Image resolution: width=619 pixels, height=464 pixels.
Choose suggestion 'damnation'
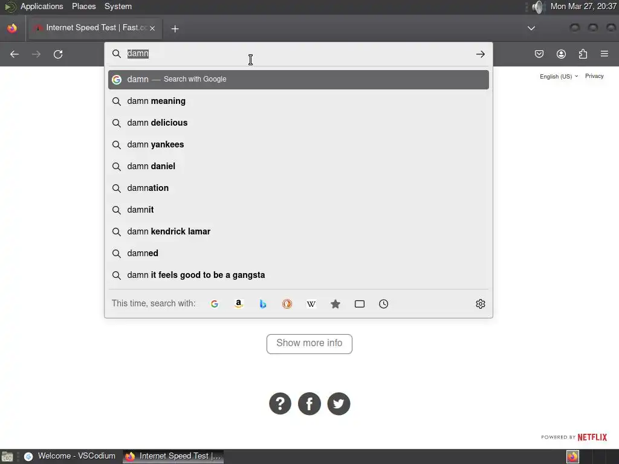pos(299,188)
